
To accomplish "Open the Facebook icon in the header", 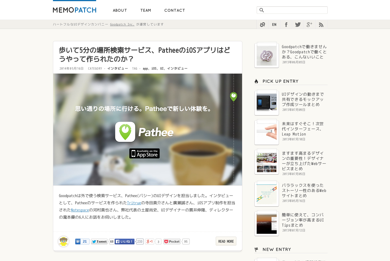I will pos(286,25).
